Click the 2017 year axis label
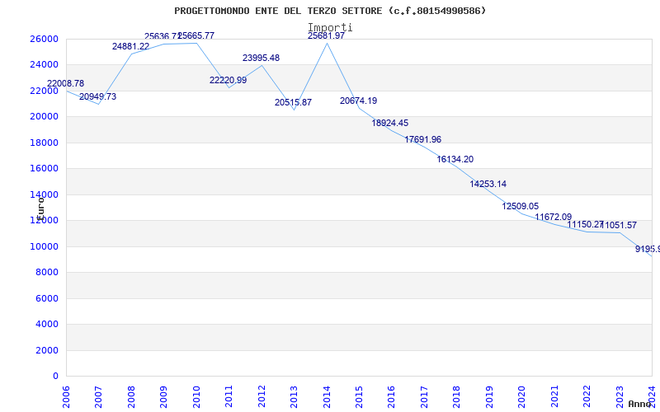The height and width of the screenshot is (412, 660). [424, 396]
